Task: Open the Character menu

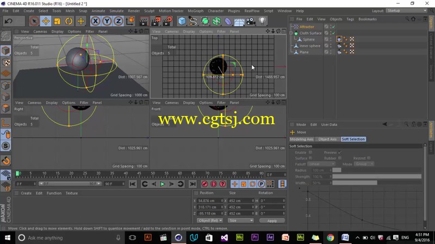Action: [215, 11]
